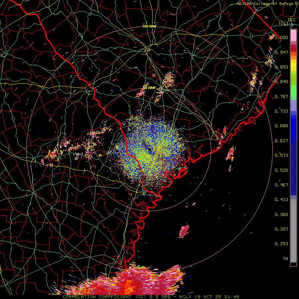Click the 0.253 scale value
This screenshot has width=299, height=299.
click(x=281, y=244)
